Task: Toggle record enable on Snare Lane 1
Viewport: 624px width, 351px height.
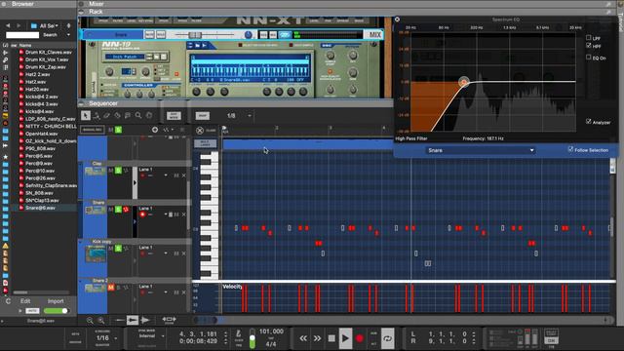Action: click(142, 214)
